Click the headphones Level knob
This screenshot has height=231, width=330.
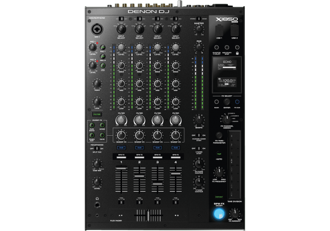coord(97,182)
